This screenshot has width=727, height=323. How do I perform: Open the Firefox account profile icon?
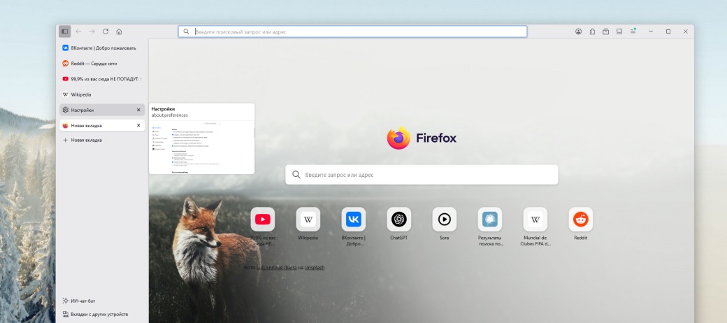pos(579,31)
